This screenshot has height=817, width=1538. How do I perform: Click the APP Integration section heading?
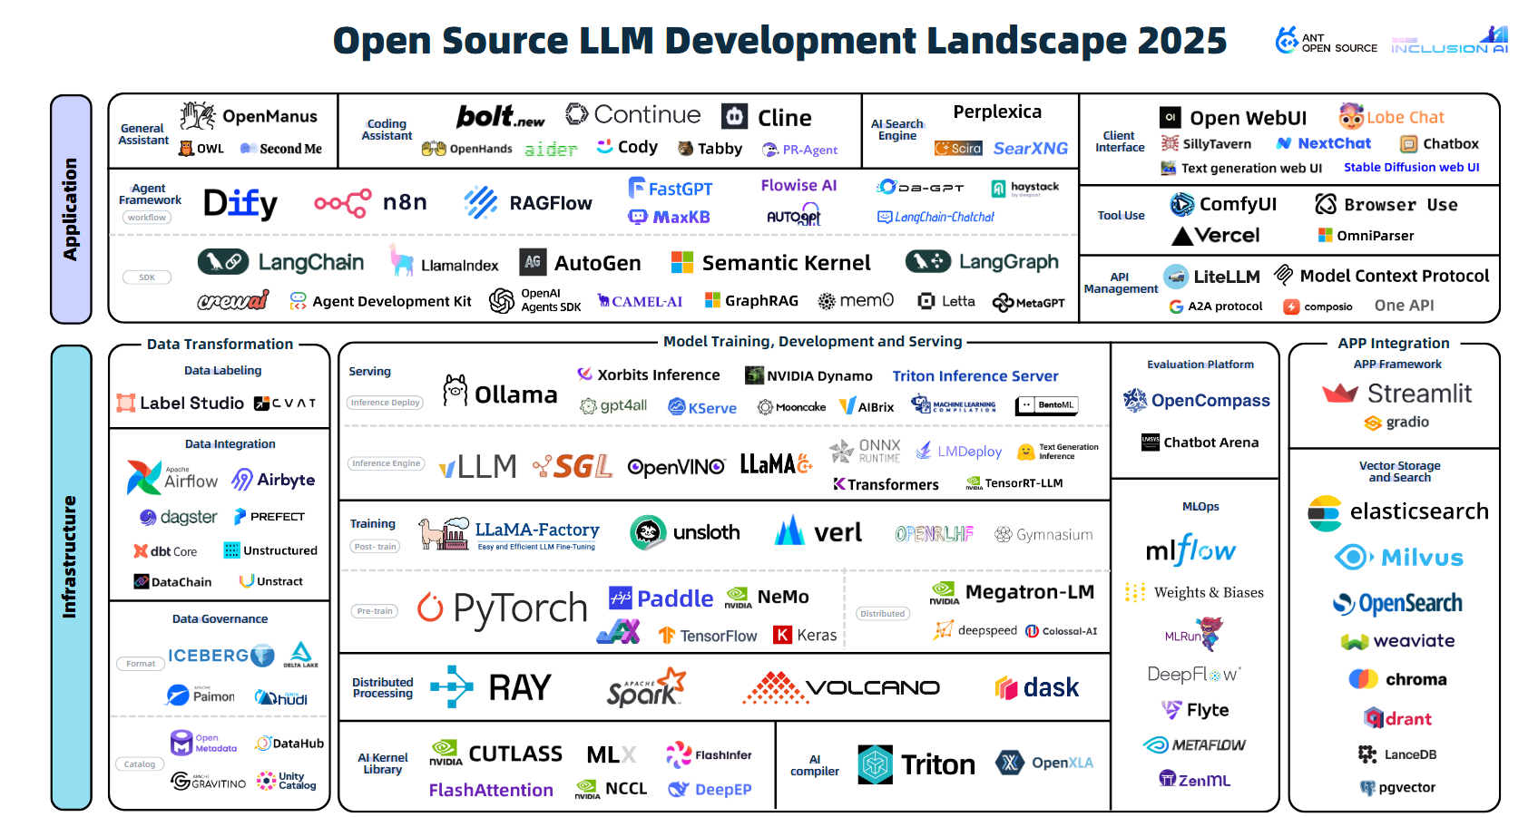(1394, 344)
